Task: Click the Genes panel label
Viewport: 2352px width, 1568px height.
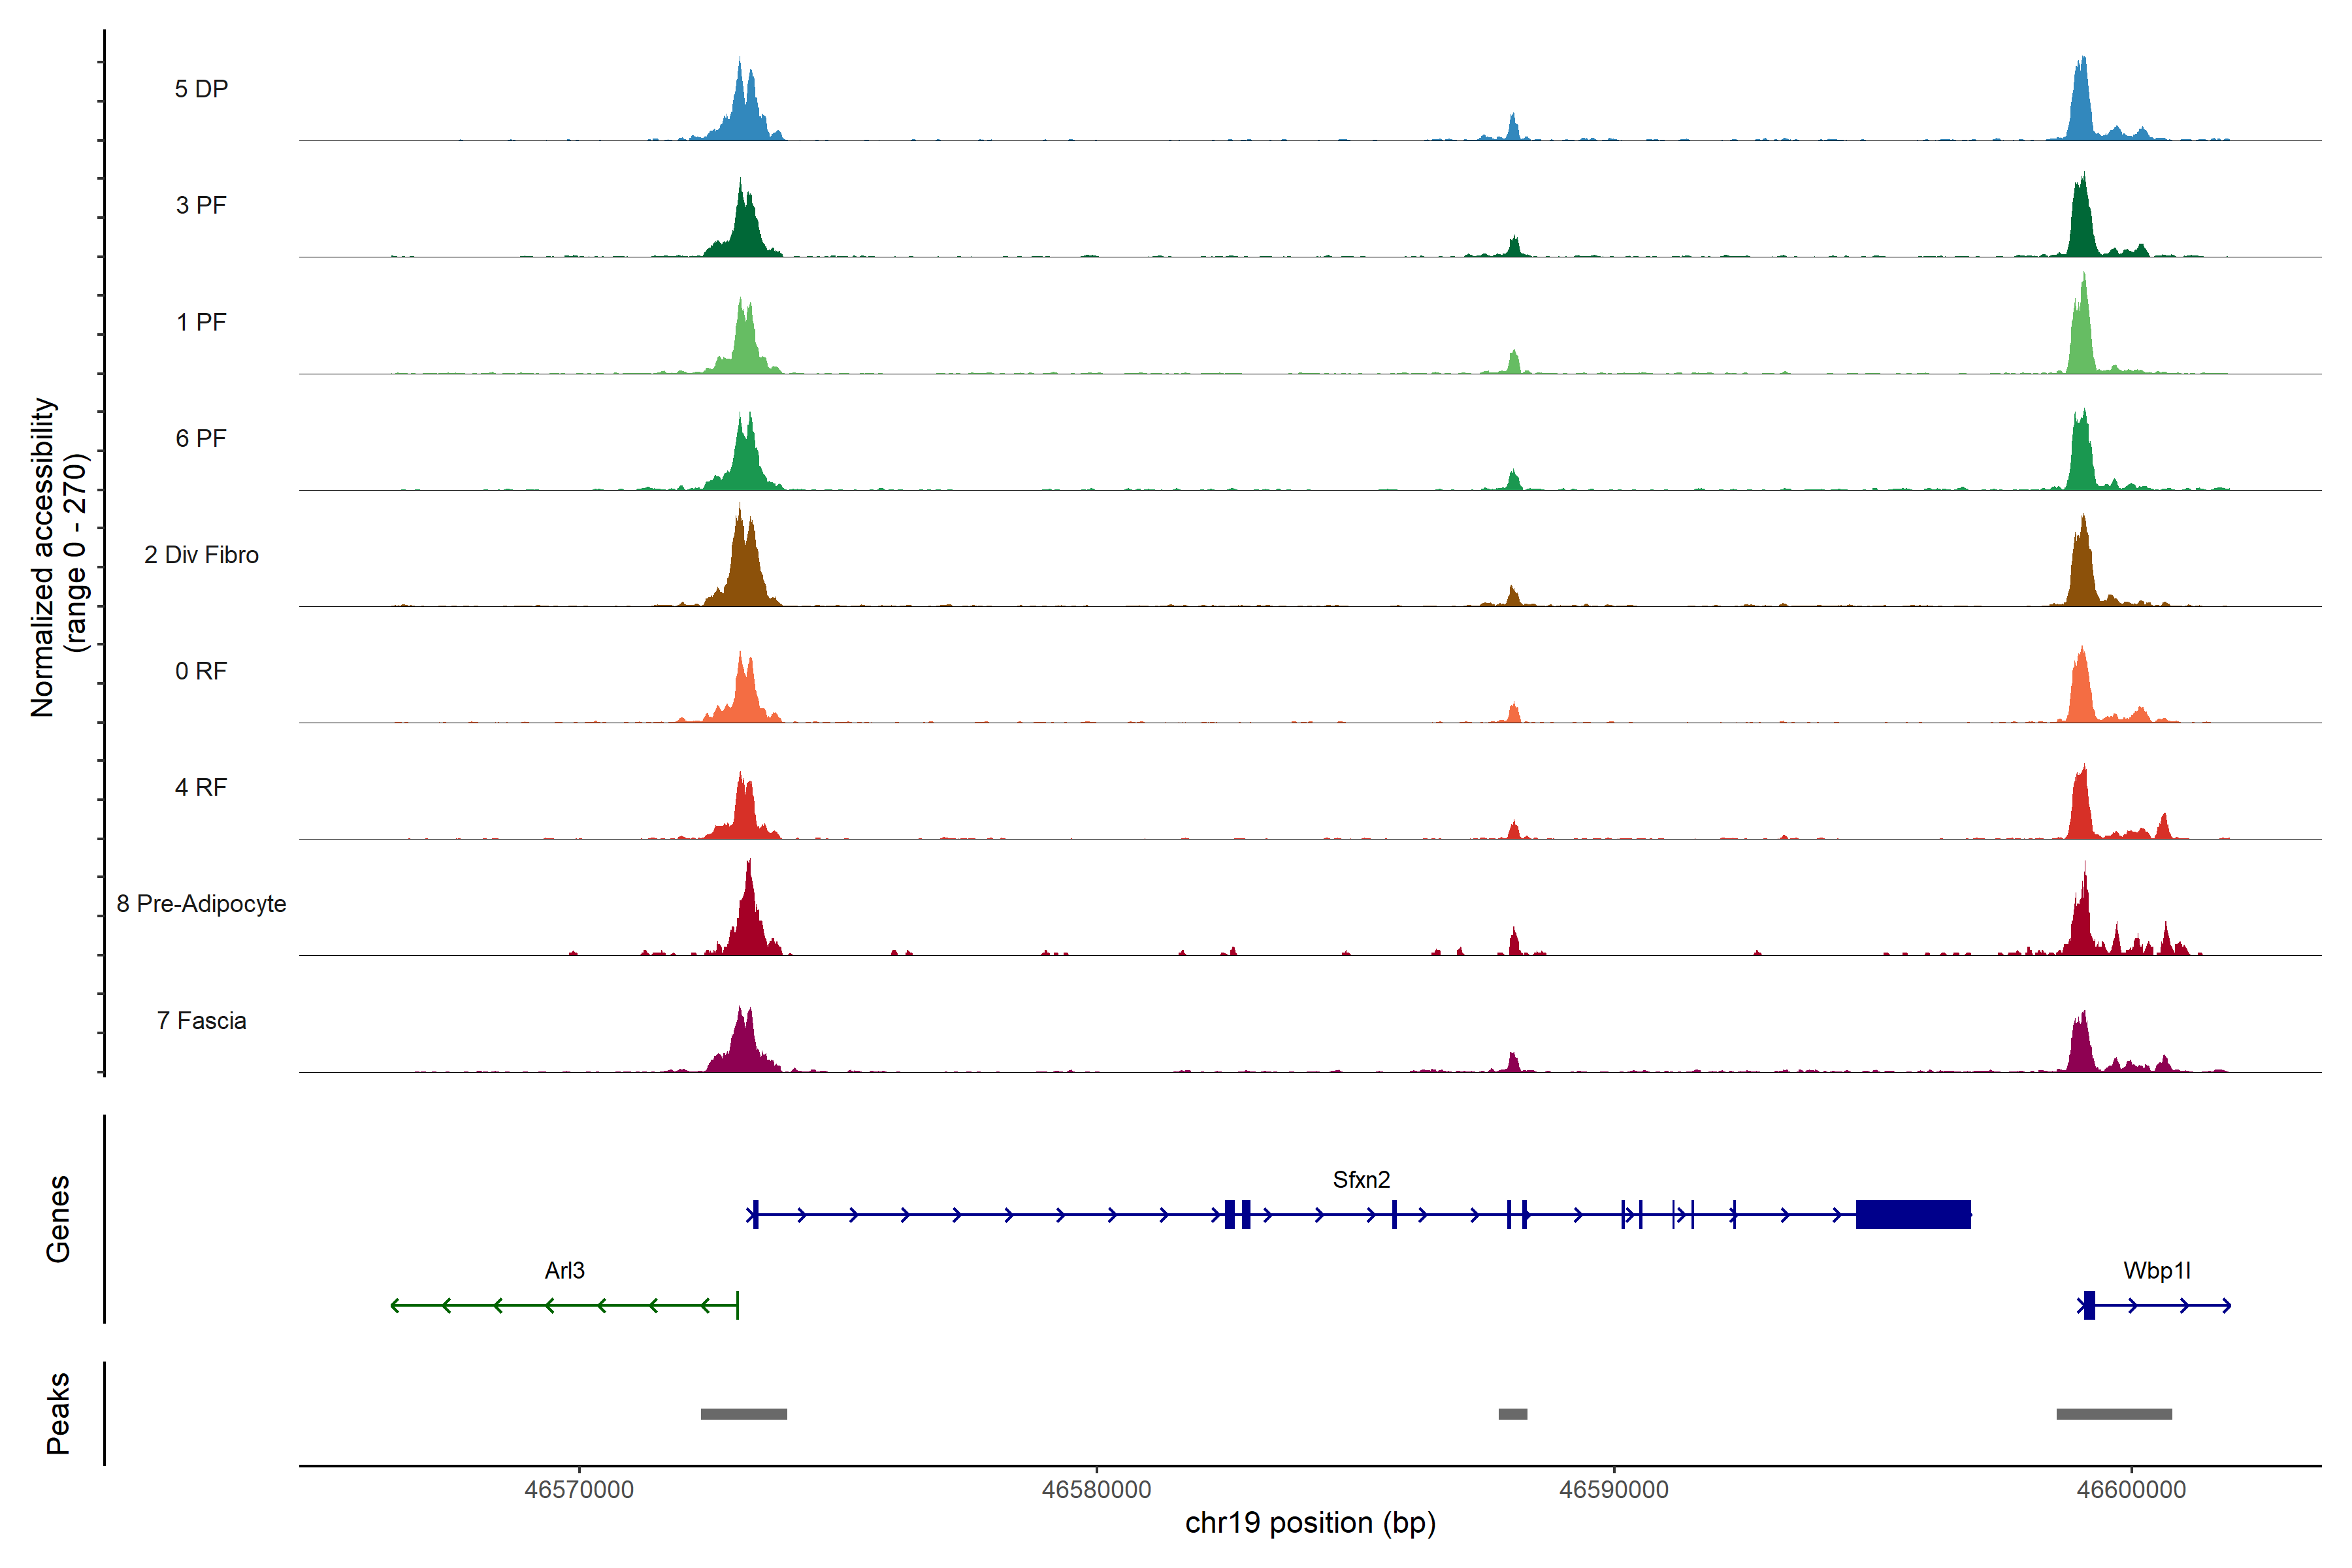Action: (x=58, y=1218)
